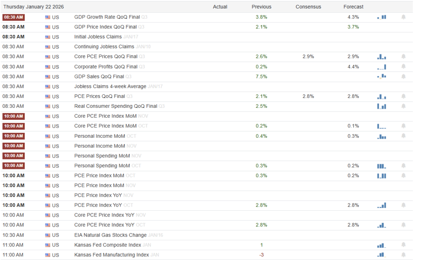Image resolution: width=421 pixels, height=260 pixels.
Task: Open the Initial Jobless Claims event link
Action: [98, 37]
